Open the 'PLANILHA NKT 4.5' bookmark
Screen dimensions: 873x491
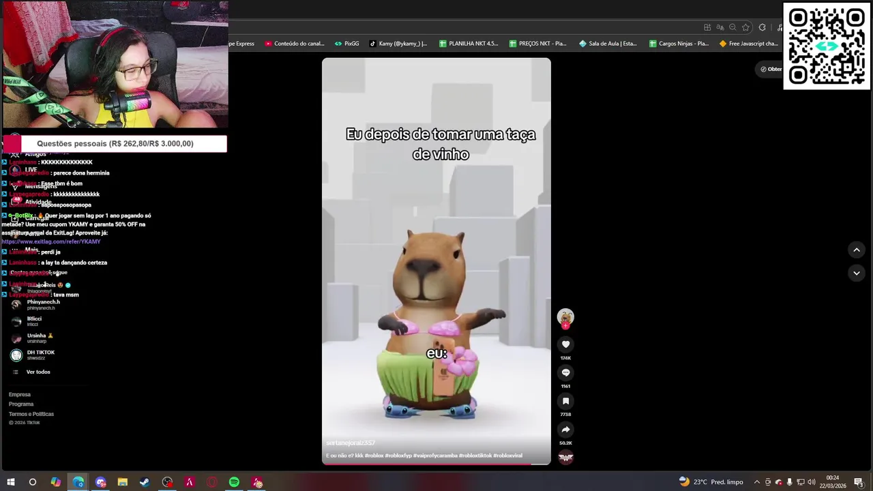pyautogui.click(x=469, y=44)
